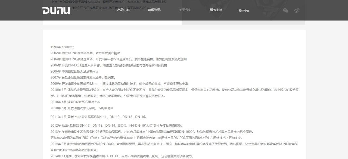Click the DUNU logo in the header
Screen dimensions: 348x159
pos(56,10)
